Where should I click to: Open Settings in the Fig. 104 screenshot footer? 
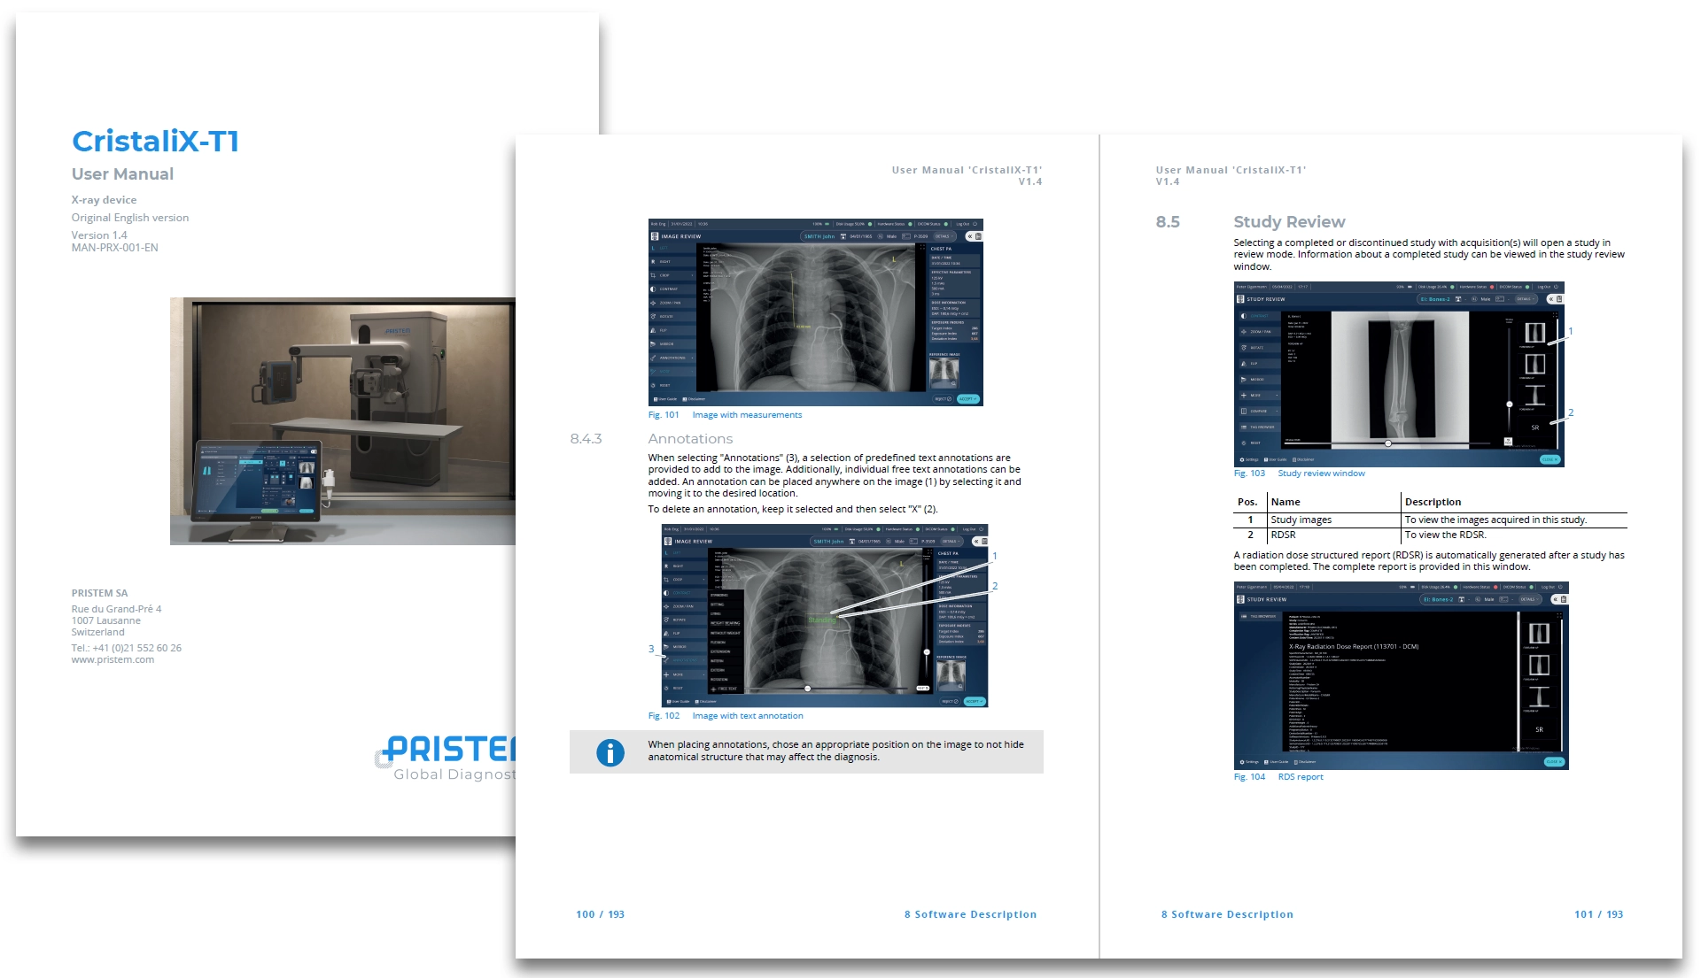click(x=1249, y=762)
